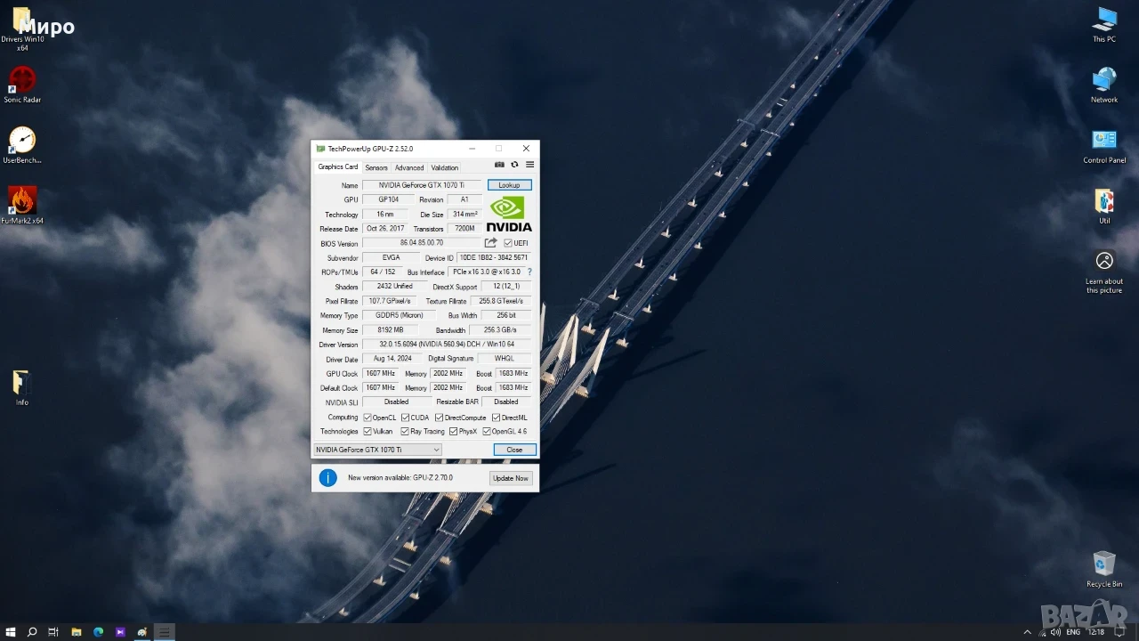The image size is (1139, 641).
Task: Open the Util desktop icon
Action: coord(1104,207)
